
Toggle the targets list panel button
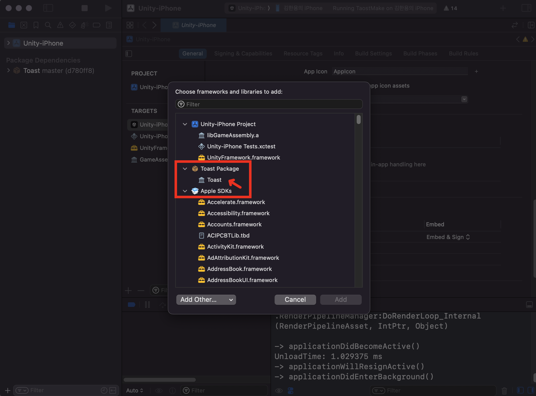(x=129, y=54)
